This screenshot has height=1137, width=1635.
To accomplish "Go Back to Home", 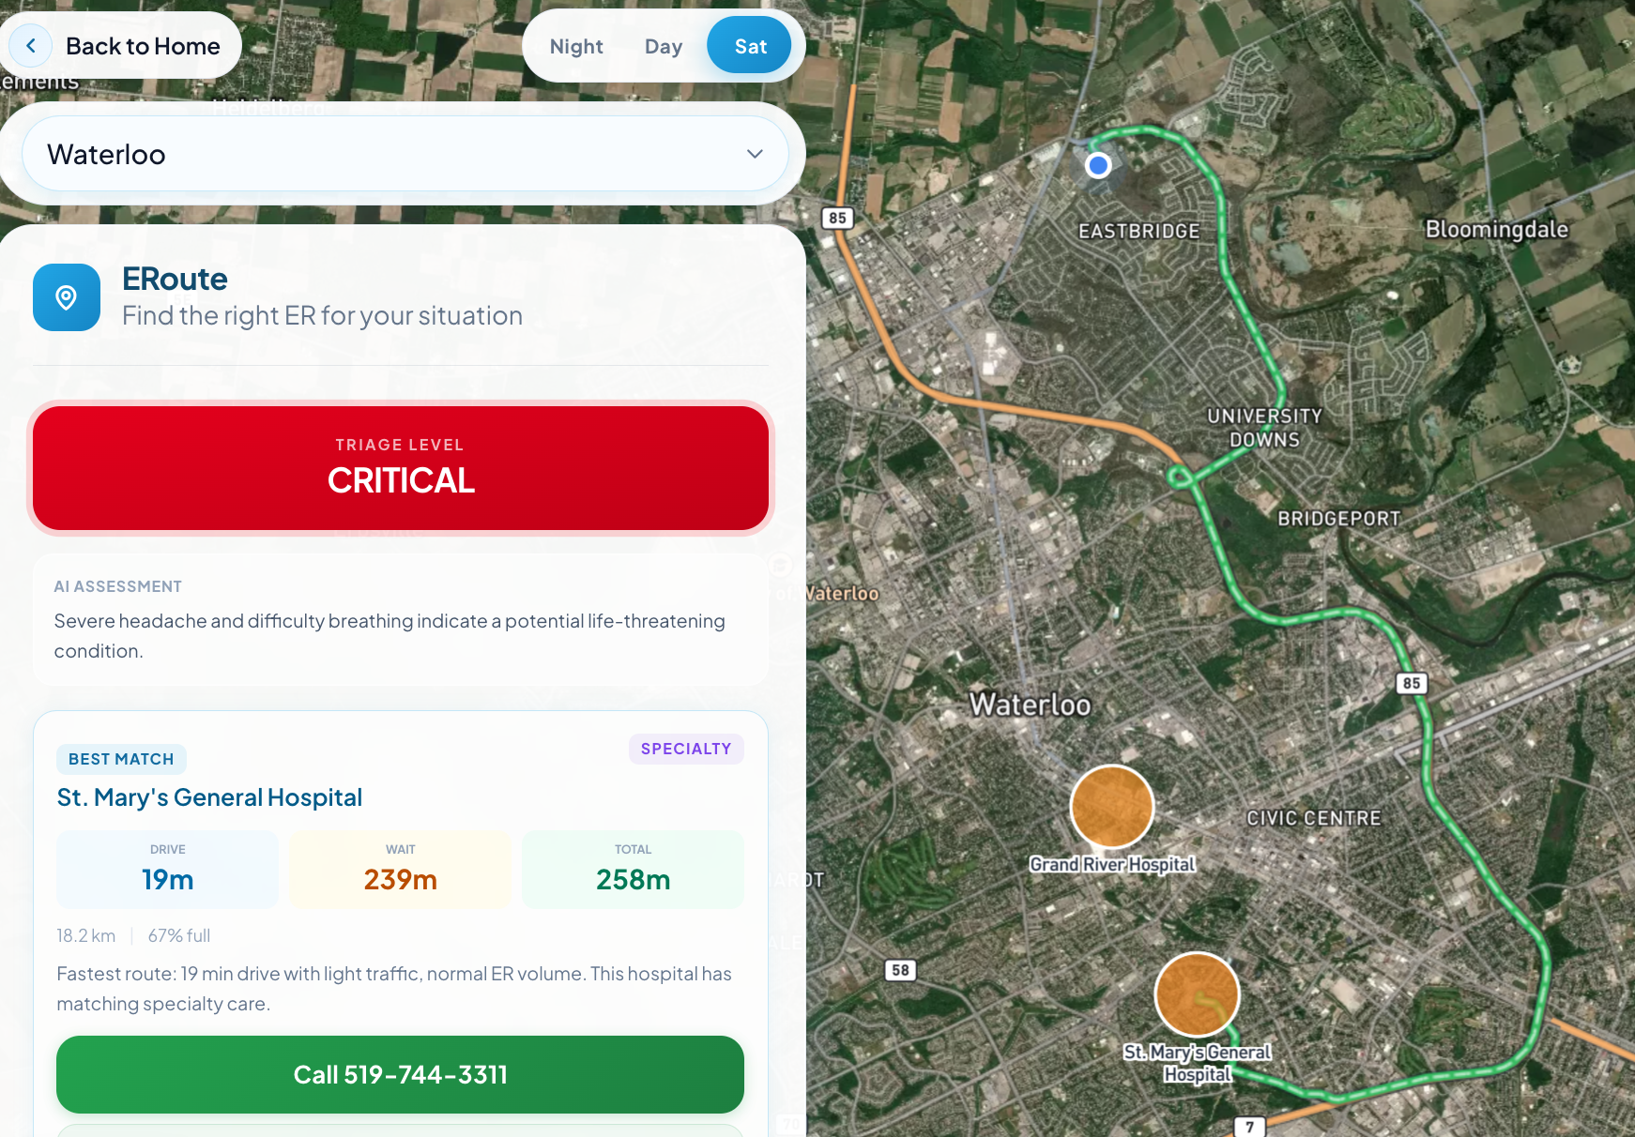I will 119,46.
